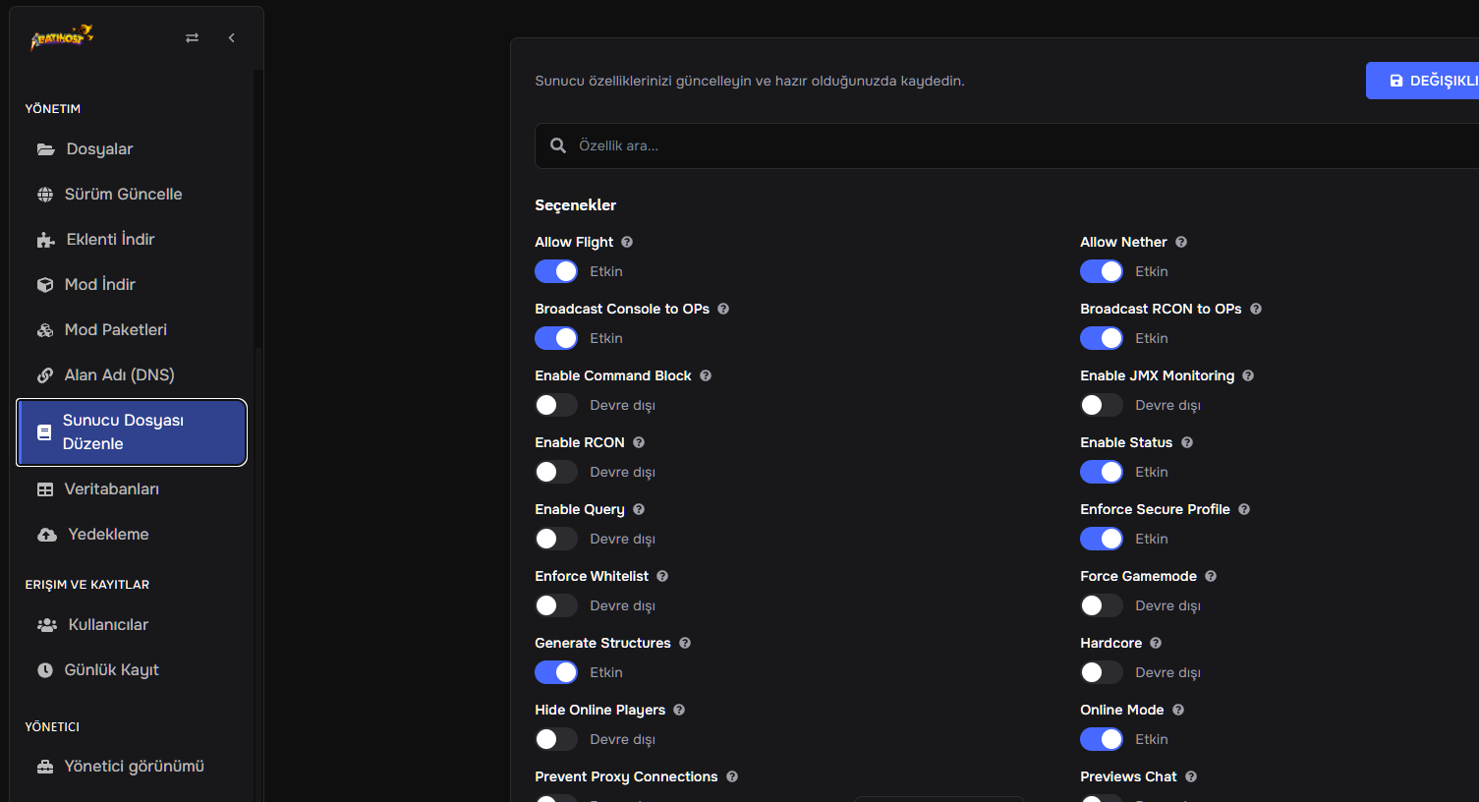1479x802 pixels.
Task: Click the help icon beside Online Mode
Action: point(1178,710)
